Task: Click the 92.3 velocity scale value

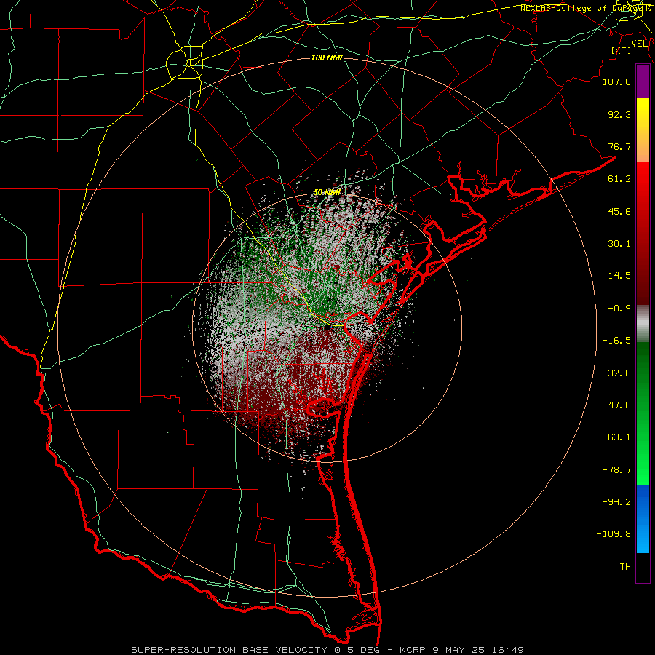Action: click(619, 114)
